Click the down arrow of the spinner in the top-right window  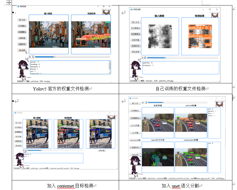click(x=145, y=58)
